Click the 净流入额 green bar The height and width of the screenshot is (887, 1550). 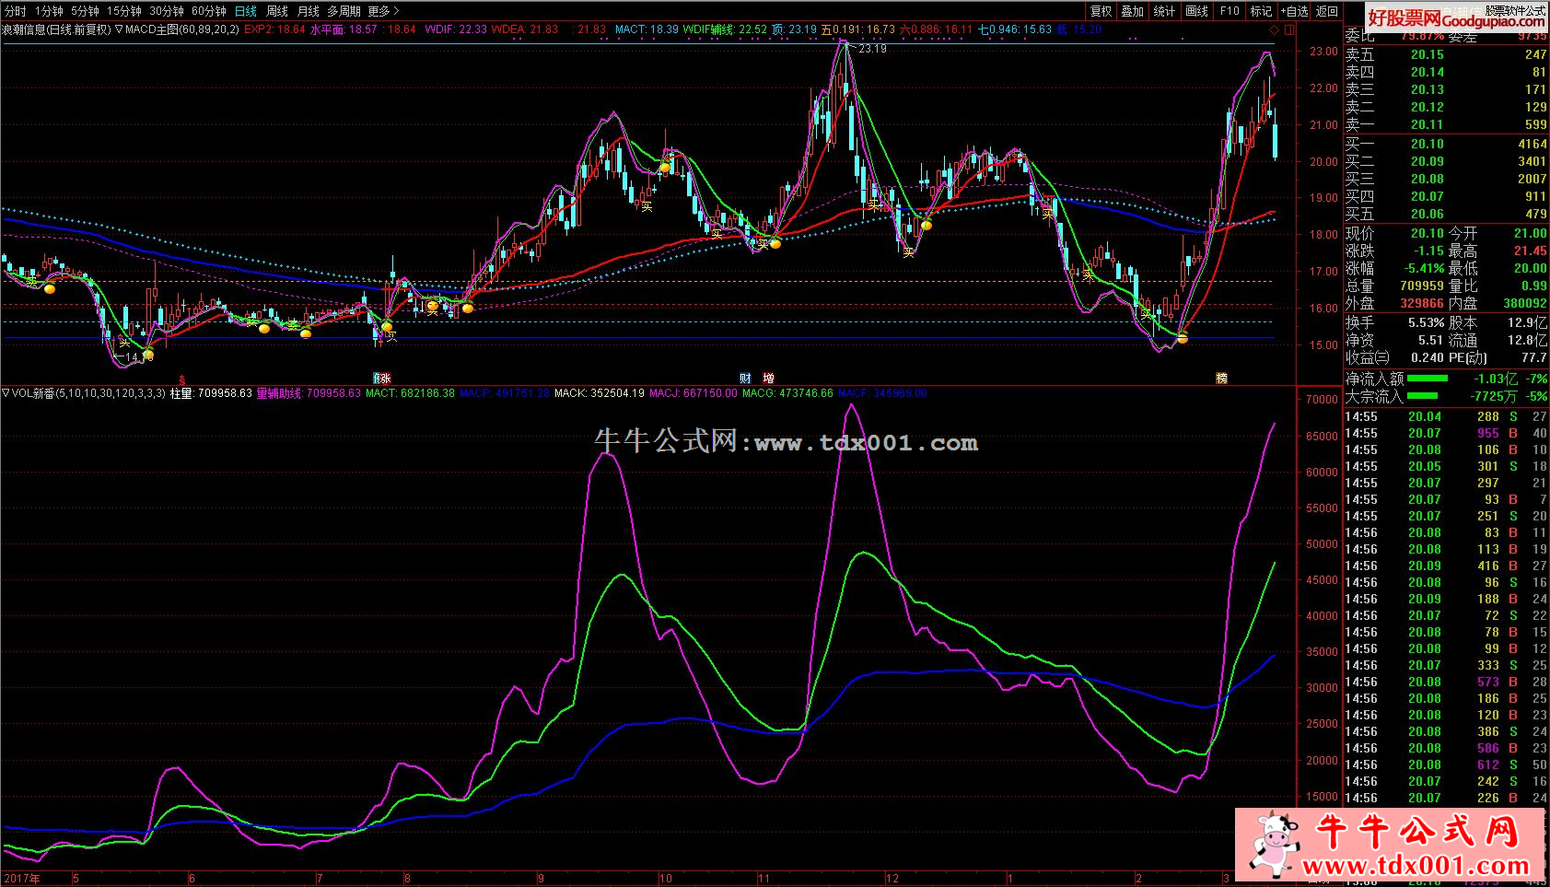click(x=1428, y=378)
